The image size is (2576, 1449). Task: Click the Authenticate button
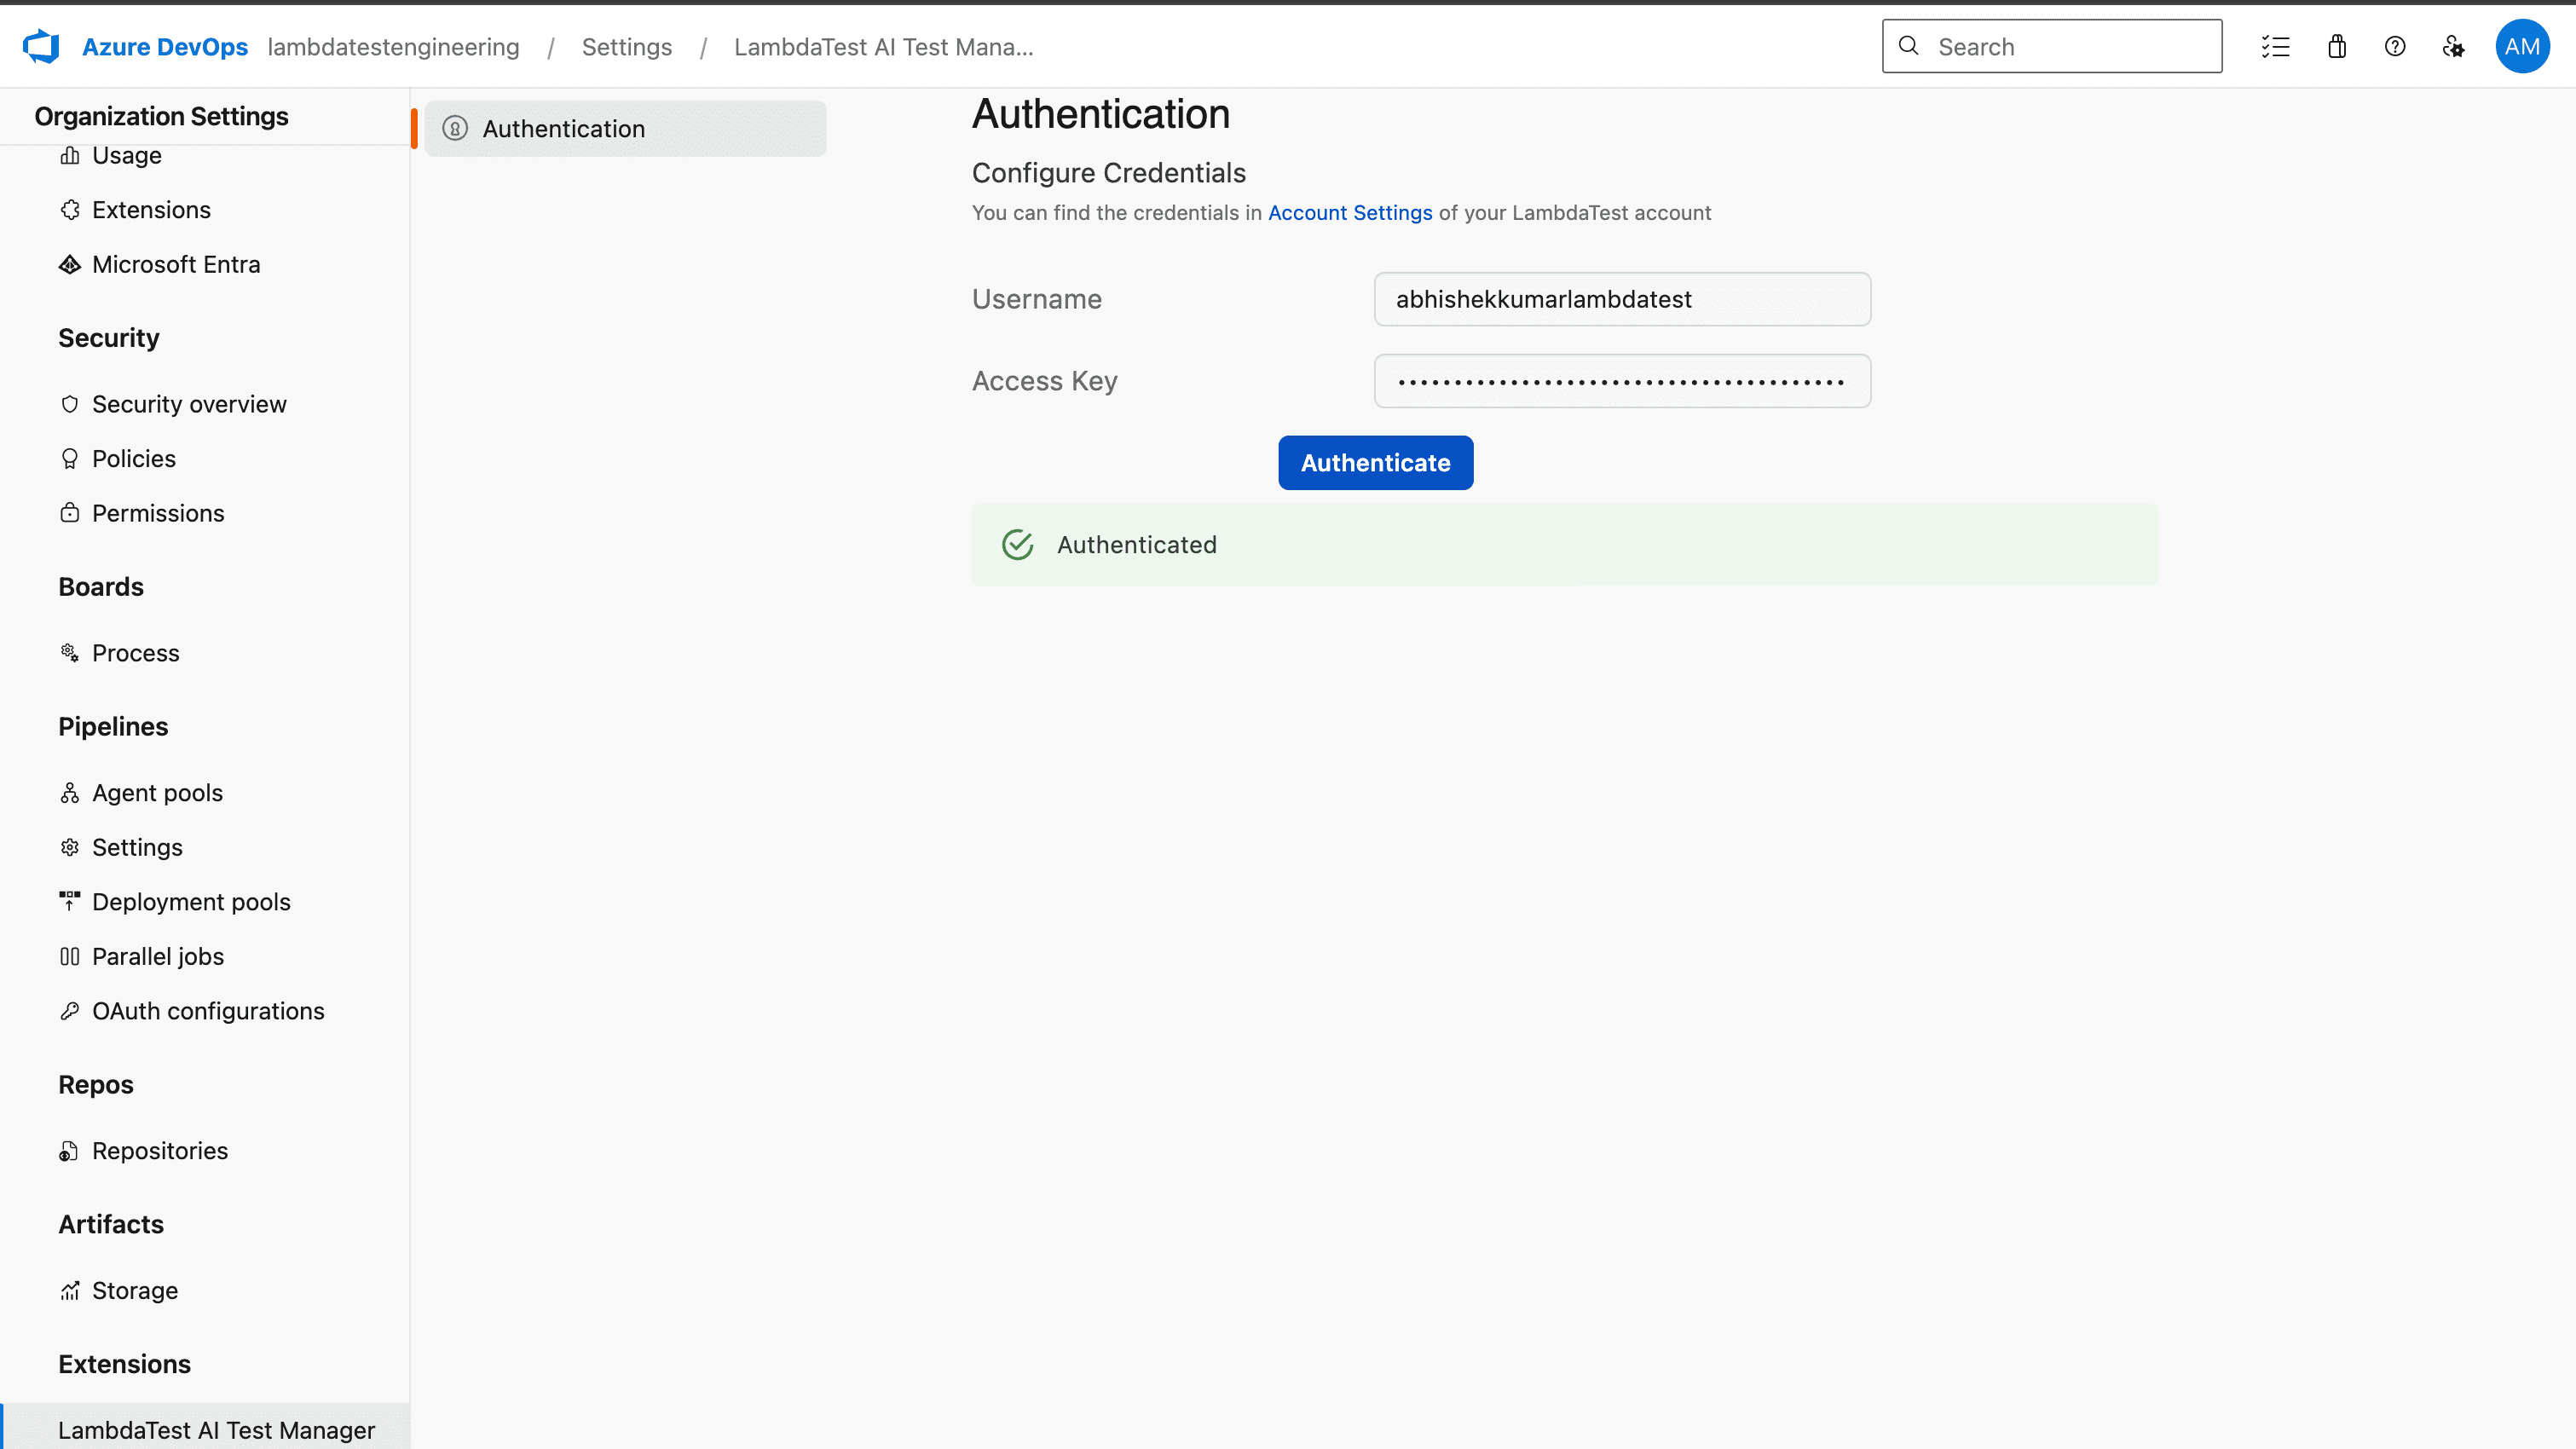(x=1375, y=462)
